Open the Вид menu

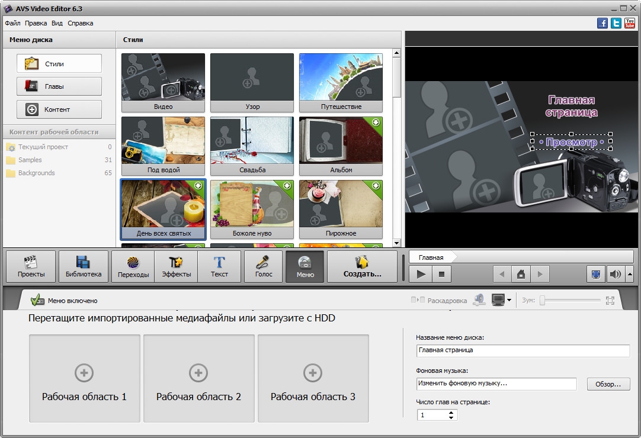(57, 23)
